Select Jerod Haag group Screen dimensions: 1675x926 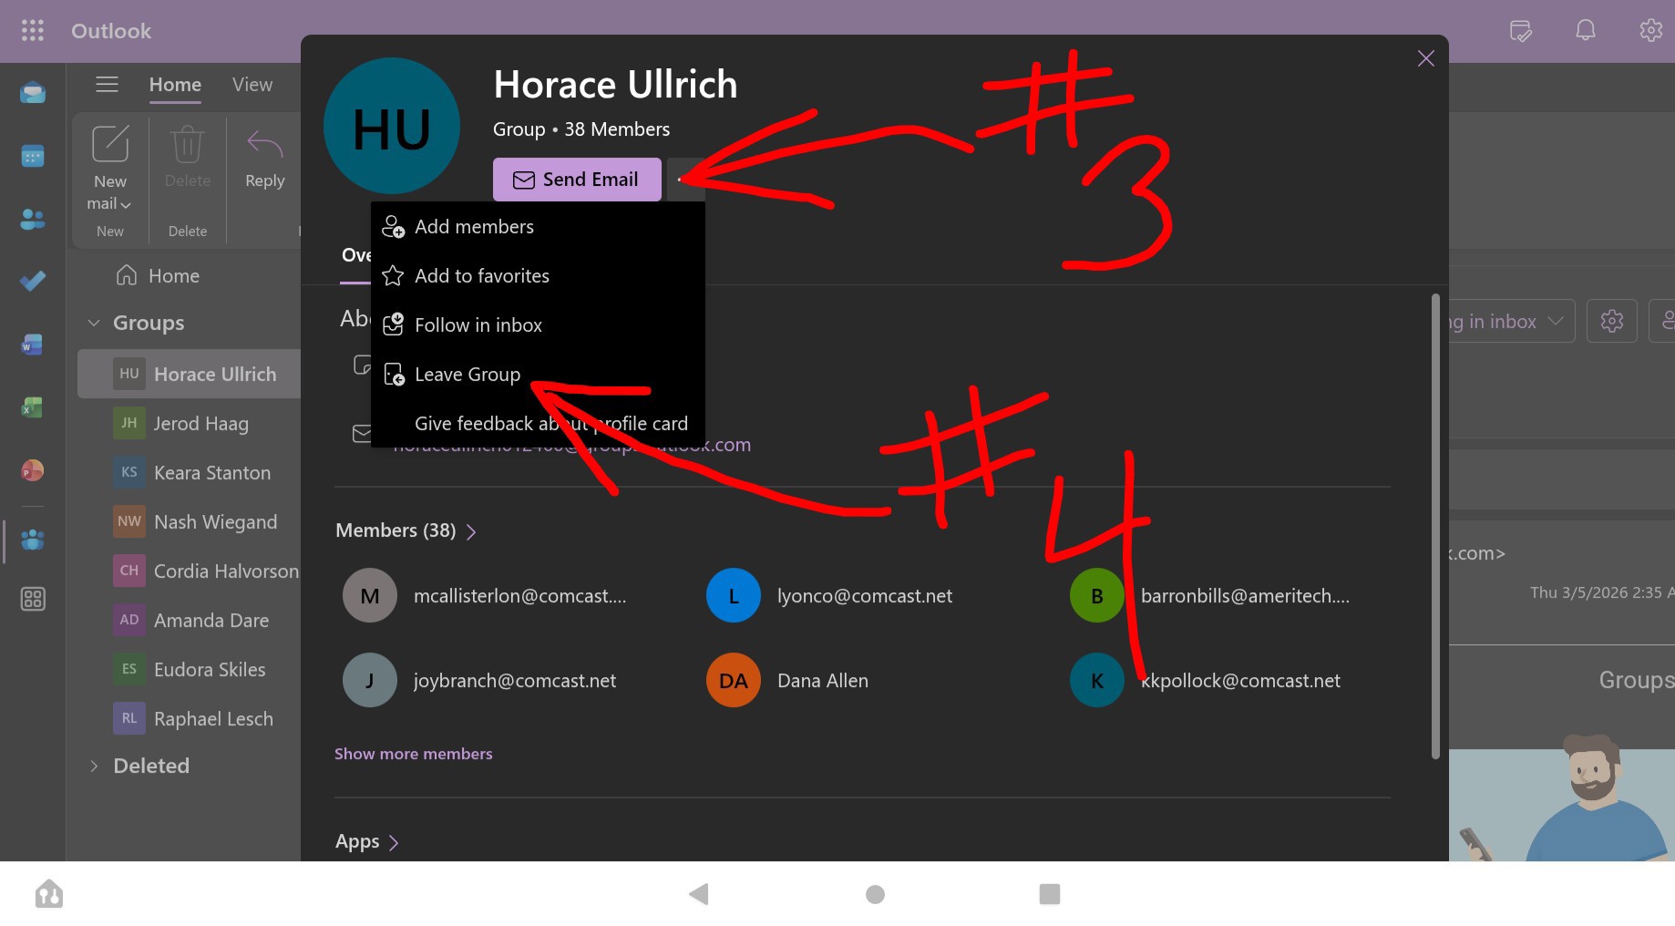coord(190,423)
